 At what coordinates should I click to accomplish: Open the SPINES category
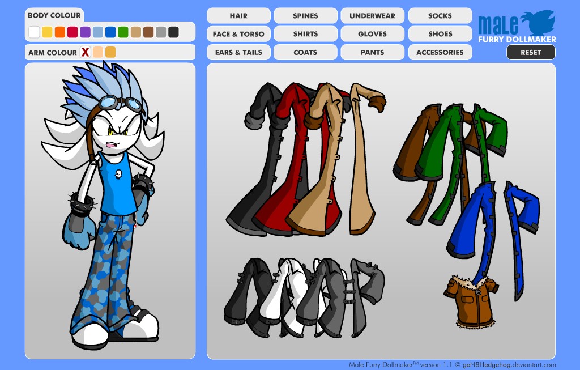(305, 16)
